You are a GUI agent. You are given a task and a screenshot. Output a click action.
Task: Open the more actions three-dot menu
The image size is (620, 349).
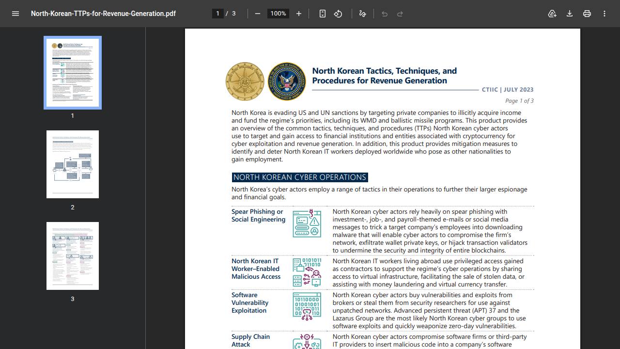click(604, 14)
